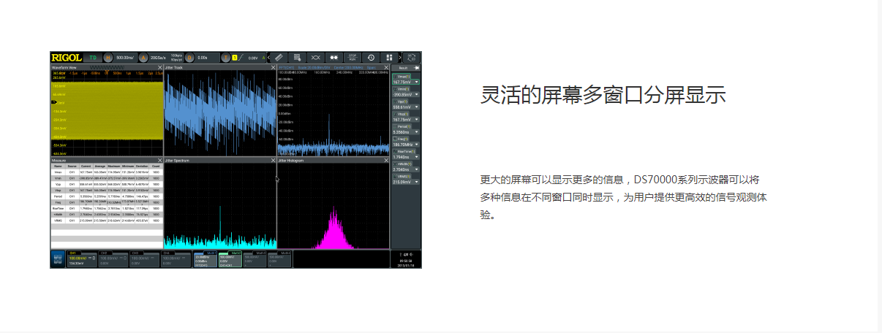Click the orange A acquisition icon
Viewport: 882px width, 333px height.
tap(143, 57)
